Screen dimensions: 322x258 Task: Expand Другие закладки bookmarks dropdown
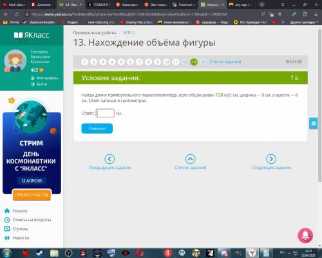tap(304, 22)
